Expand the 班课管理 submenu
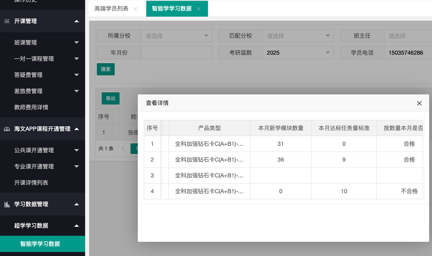Screen dimensions: 432x256 coord(76,43)
